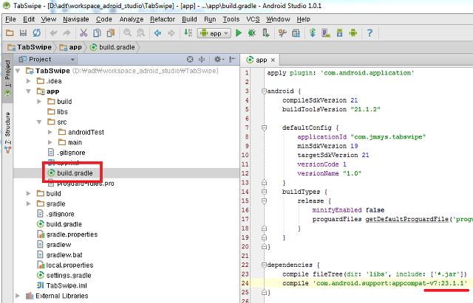The width and height of the screenshot is (473, 303).
Task: Click the Help question mark icon
Action: coord(370,32)
